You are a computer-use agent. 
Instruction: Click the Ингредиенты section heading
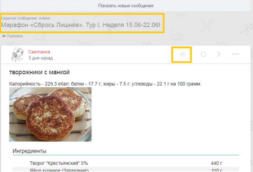point(29,151)
